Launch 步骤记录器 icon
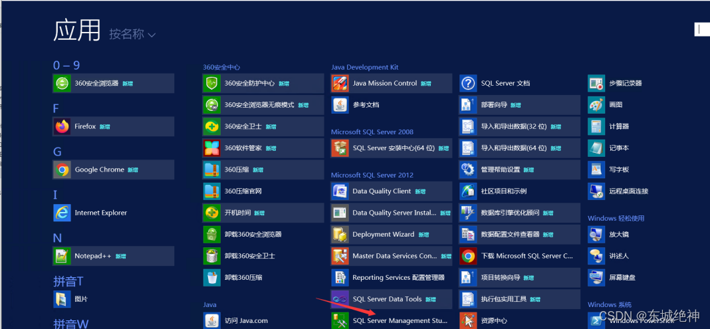Viewport: 710px width, 329px height. click(x=596, y=83)
